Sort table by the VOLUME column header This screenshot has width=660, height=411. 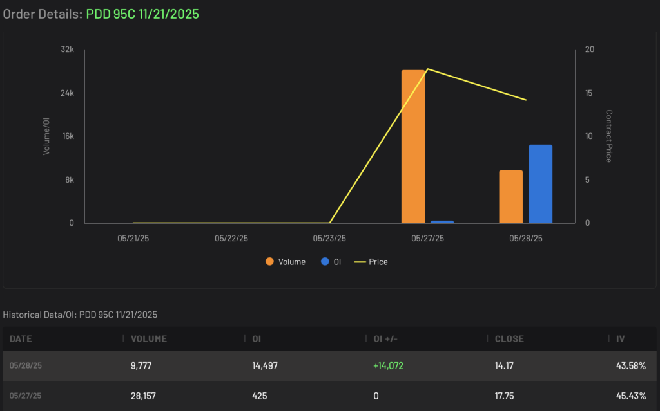point(149,339)
